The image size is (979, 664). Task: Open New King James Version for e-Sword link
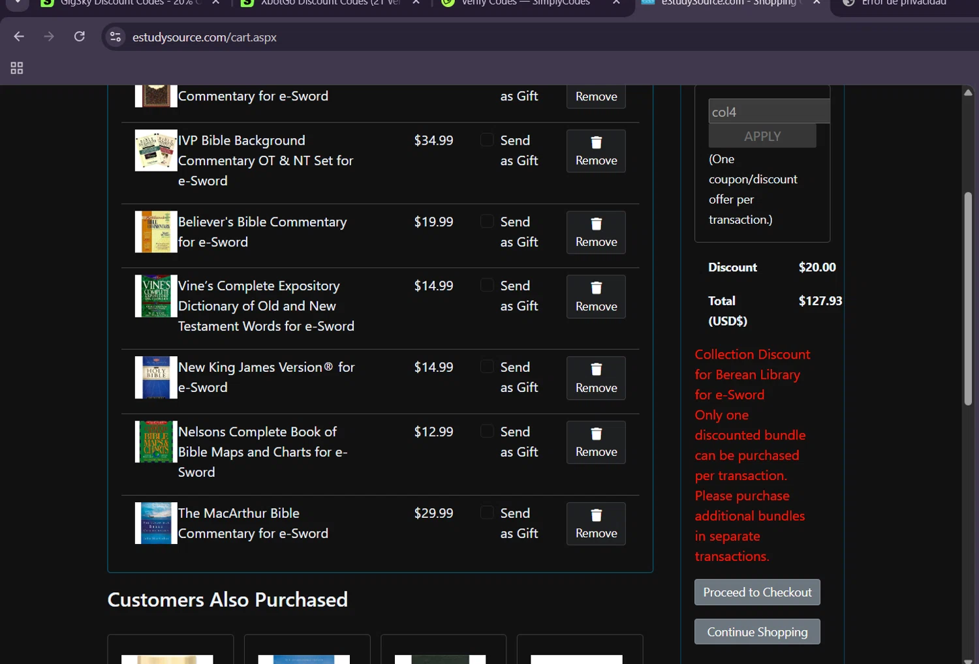click(x=266, y=377)
